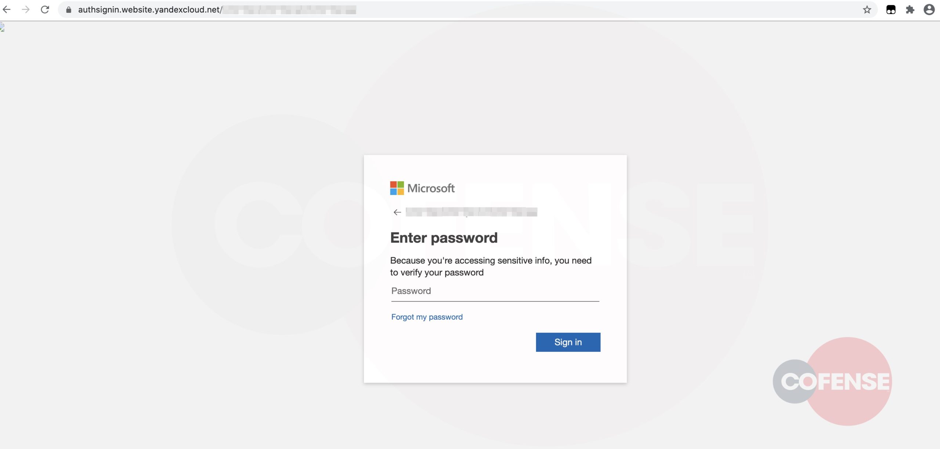Focus the Password input field
Screen dimensions: 940x449
click(495, 291)
